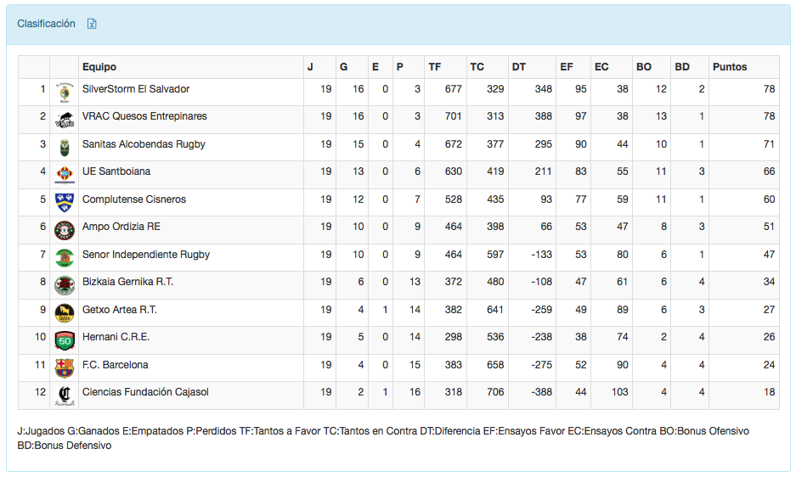The width and height of the screenshot is (796, 477).
Task: Click the Hernani C.R.E. team logo
Action: point(64,340)
